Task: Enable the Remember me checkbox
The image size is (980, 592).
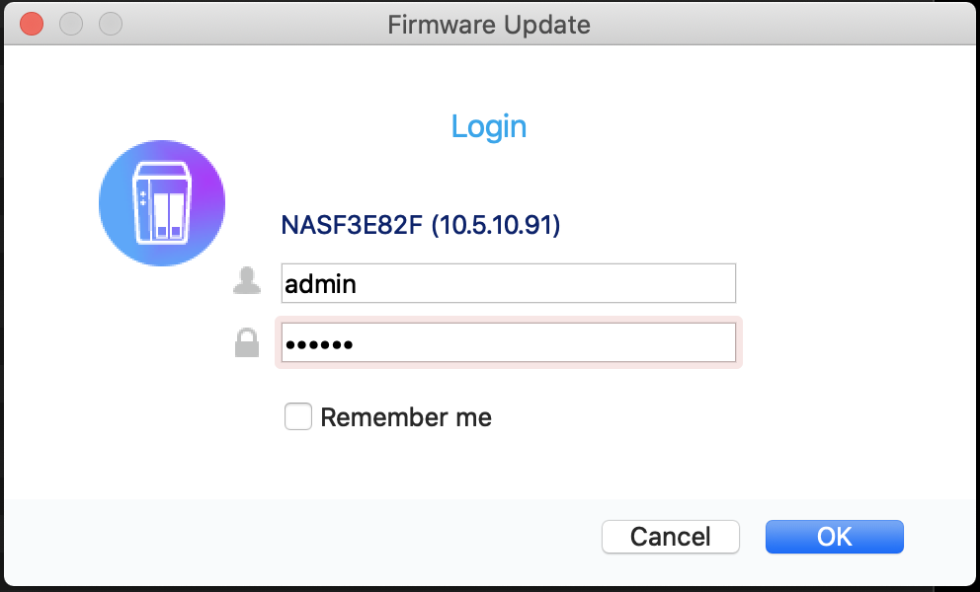Action: 298,416
